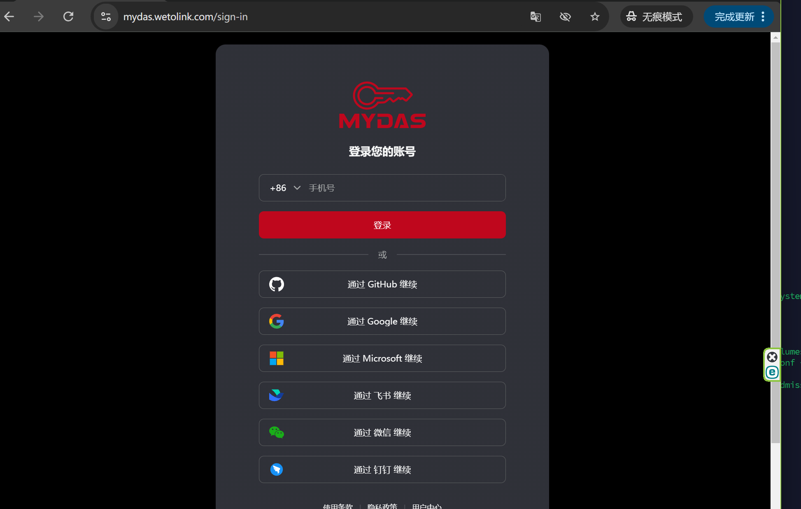This screenshot has width=801, height=509.
Task: Open site information toggle in address bar
Action: click(106, 17)
